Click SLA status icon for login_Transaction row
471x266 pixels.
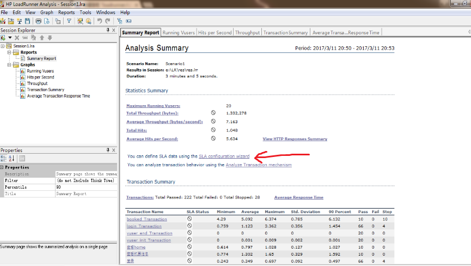coord(189,226)
